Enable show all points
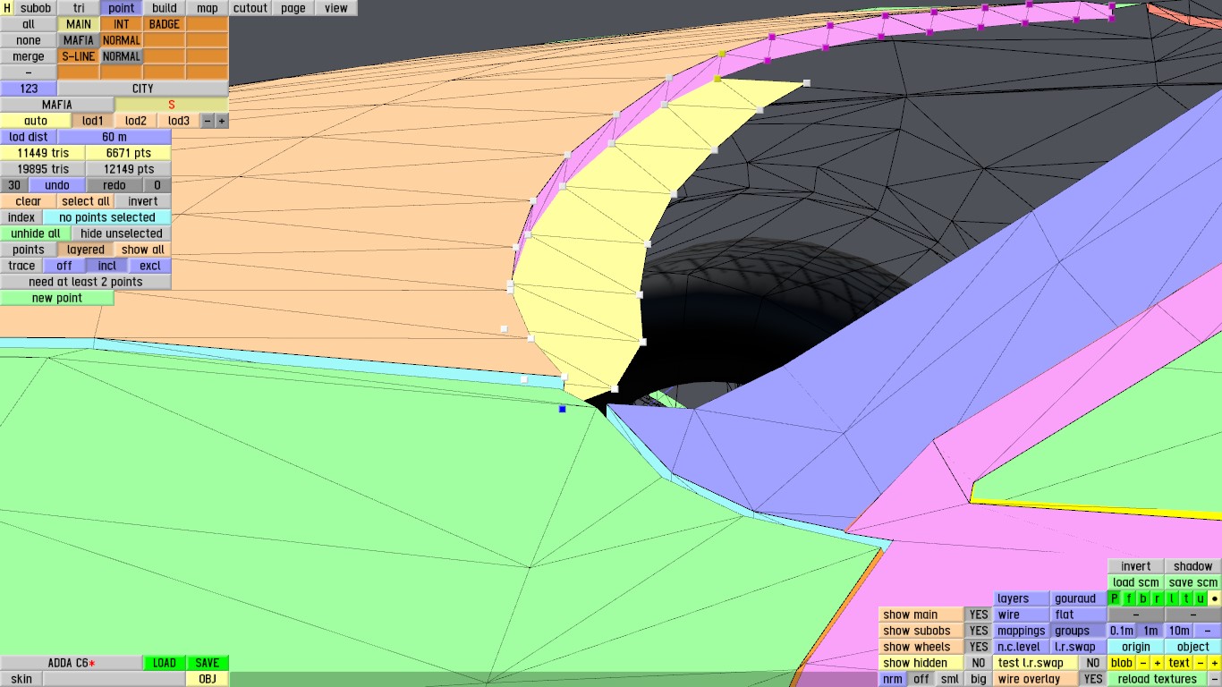The image size is (1222, 687). coord(143,250)
